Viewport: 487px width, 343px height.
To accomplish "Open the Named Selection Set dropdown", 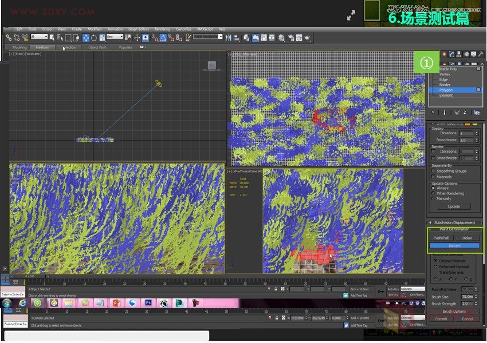I will click(221, 38).
